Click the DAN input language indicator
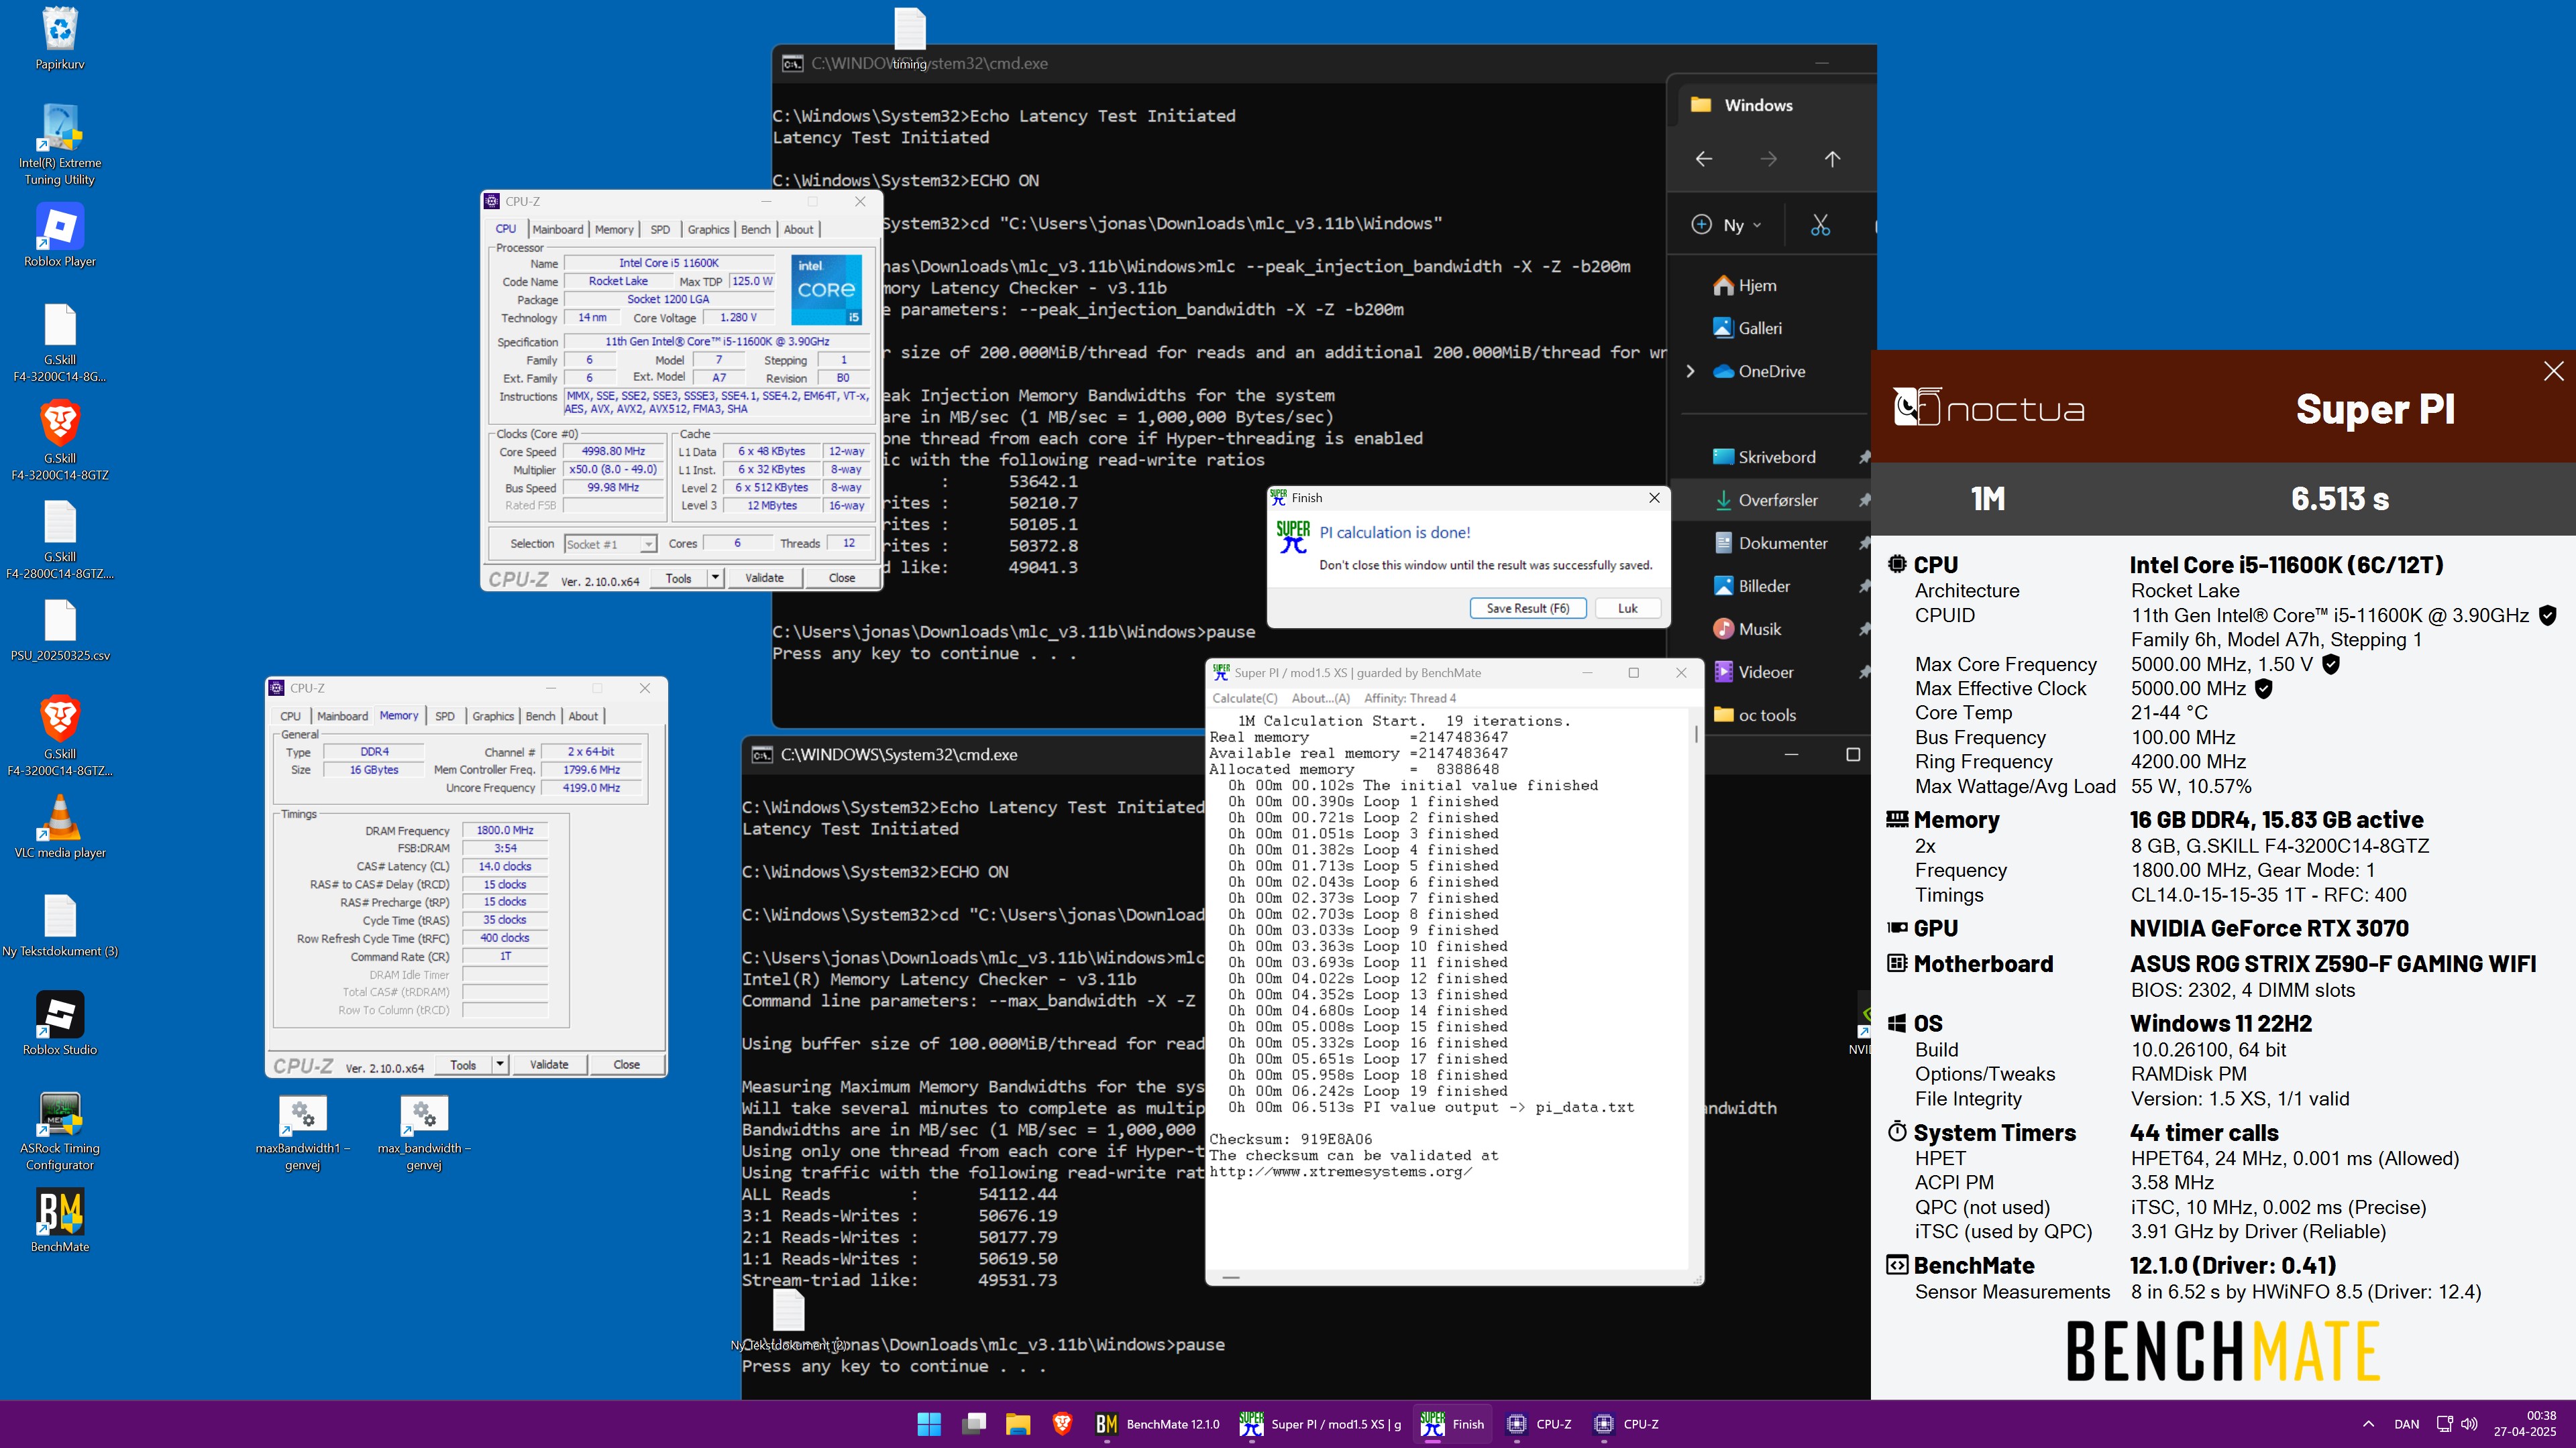This screenshot has height=1448, width=2576. point(2406,1424)
